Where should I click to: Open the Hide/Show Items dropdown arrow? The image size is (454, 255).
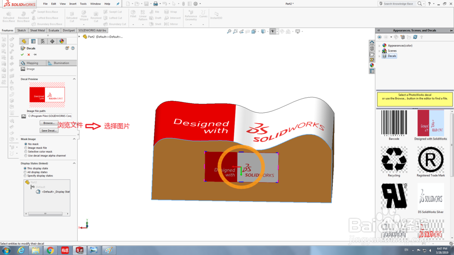277,31
